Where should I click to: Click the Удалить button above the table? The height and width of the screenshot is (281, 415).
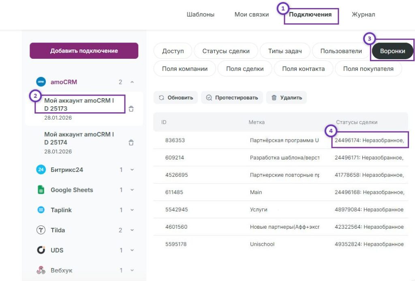coord(287,97)
